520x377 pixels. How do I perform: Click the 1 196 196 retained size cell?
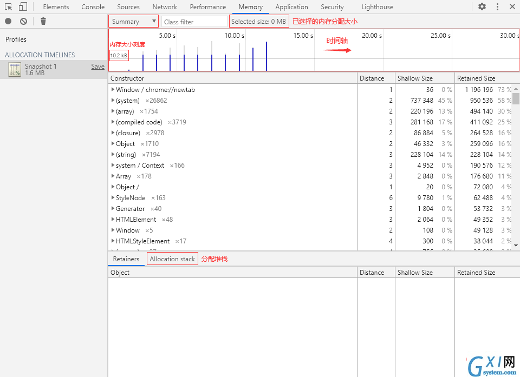click(x=479, y=89)
